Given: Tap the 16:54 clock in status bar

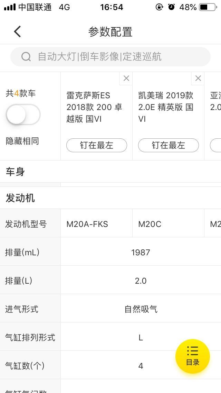Looking at the screenshot, I should point(112,7).
